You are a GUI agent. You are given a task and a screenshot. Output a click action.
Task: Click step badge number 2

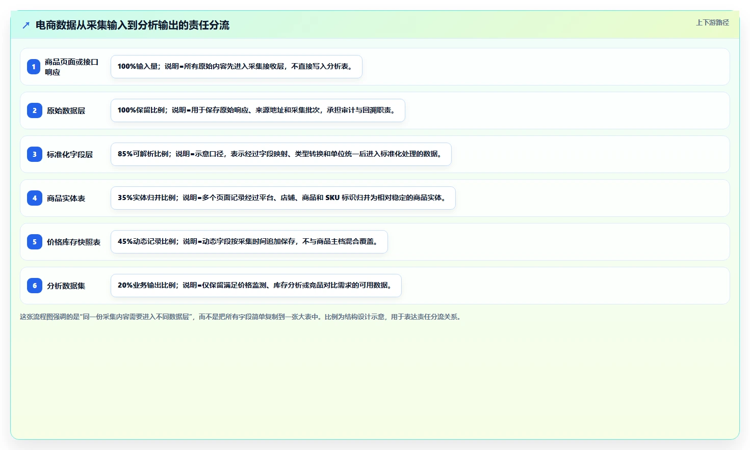tap(35, 110)
